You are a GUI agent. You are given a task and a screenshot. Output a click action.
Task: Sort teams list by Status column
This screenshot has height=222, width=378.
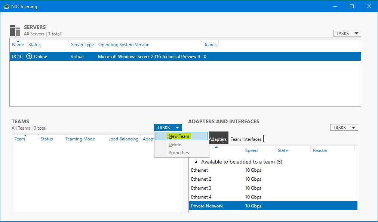click(47, 139)
